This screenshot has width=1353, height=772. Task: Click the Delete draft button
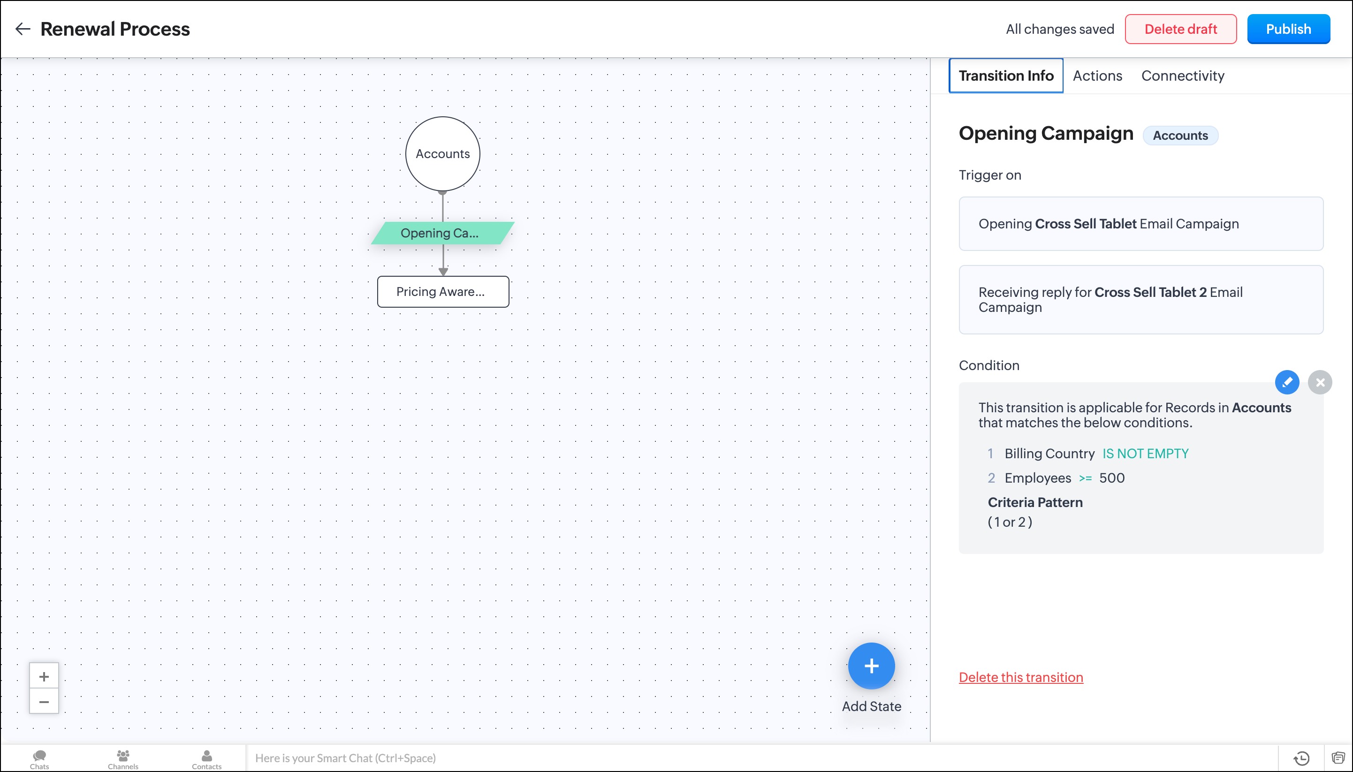click(1180, 29)
